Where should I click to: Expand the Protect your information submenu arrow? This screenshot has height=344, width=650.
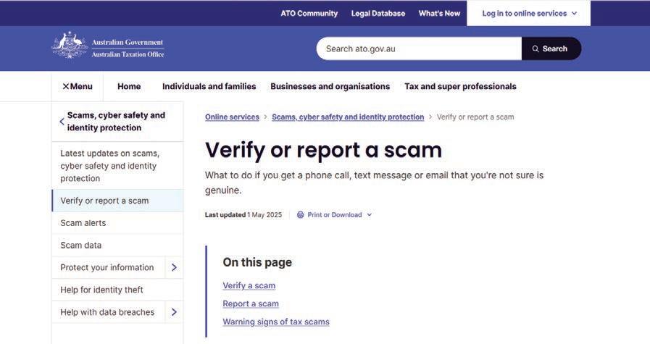click(x=174, y=267)
